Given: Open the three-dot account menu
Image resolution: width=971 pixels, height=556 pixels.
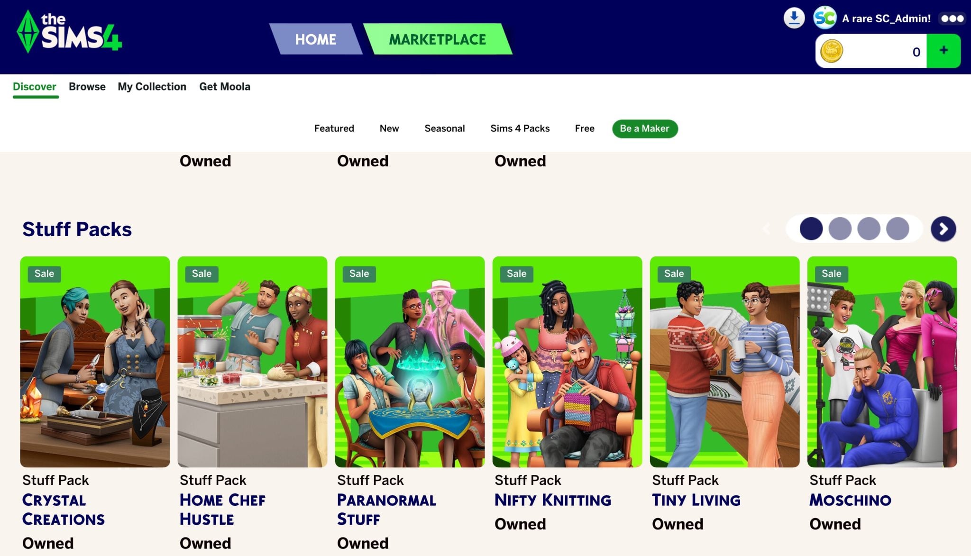Looking at the screenshot, I should point(952,18).
